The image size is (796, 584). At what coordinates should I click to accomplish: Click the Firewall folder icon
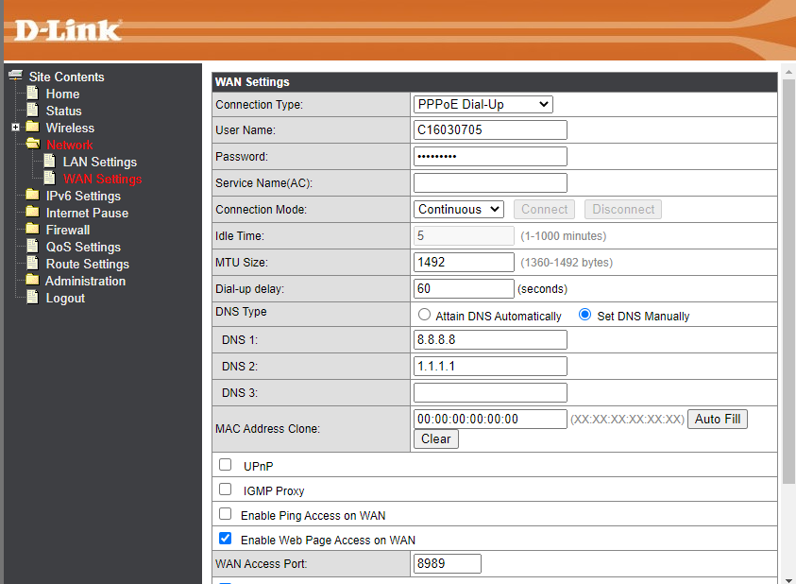(x=32, y=230)
